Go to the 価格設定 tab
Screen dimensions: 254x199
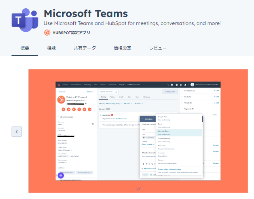[122, 48]
